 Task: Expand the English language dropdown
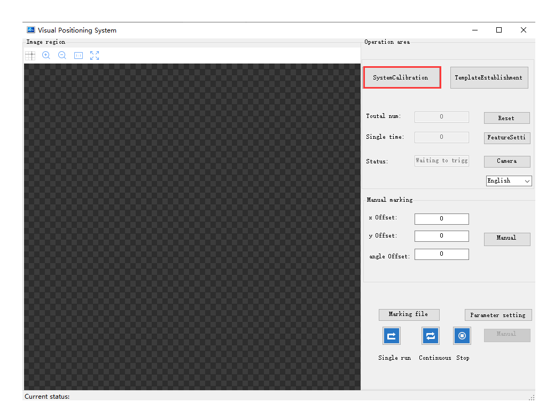509,181
